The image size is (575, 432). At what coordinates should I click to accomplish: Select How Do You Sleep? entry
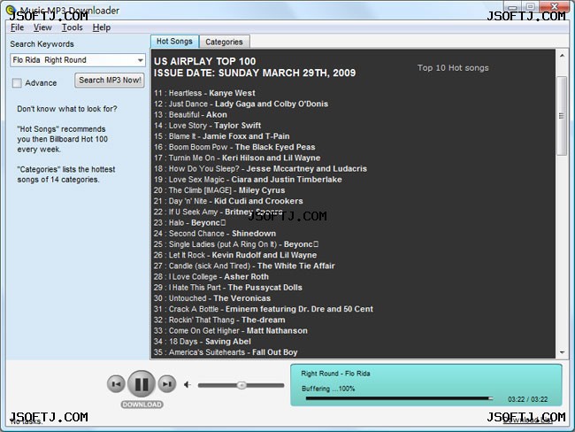click(x=260, y=169)
